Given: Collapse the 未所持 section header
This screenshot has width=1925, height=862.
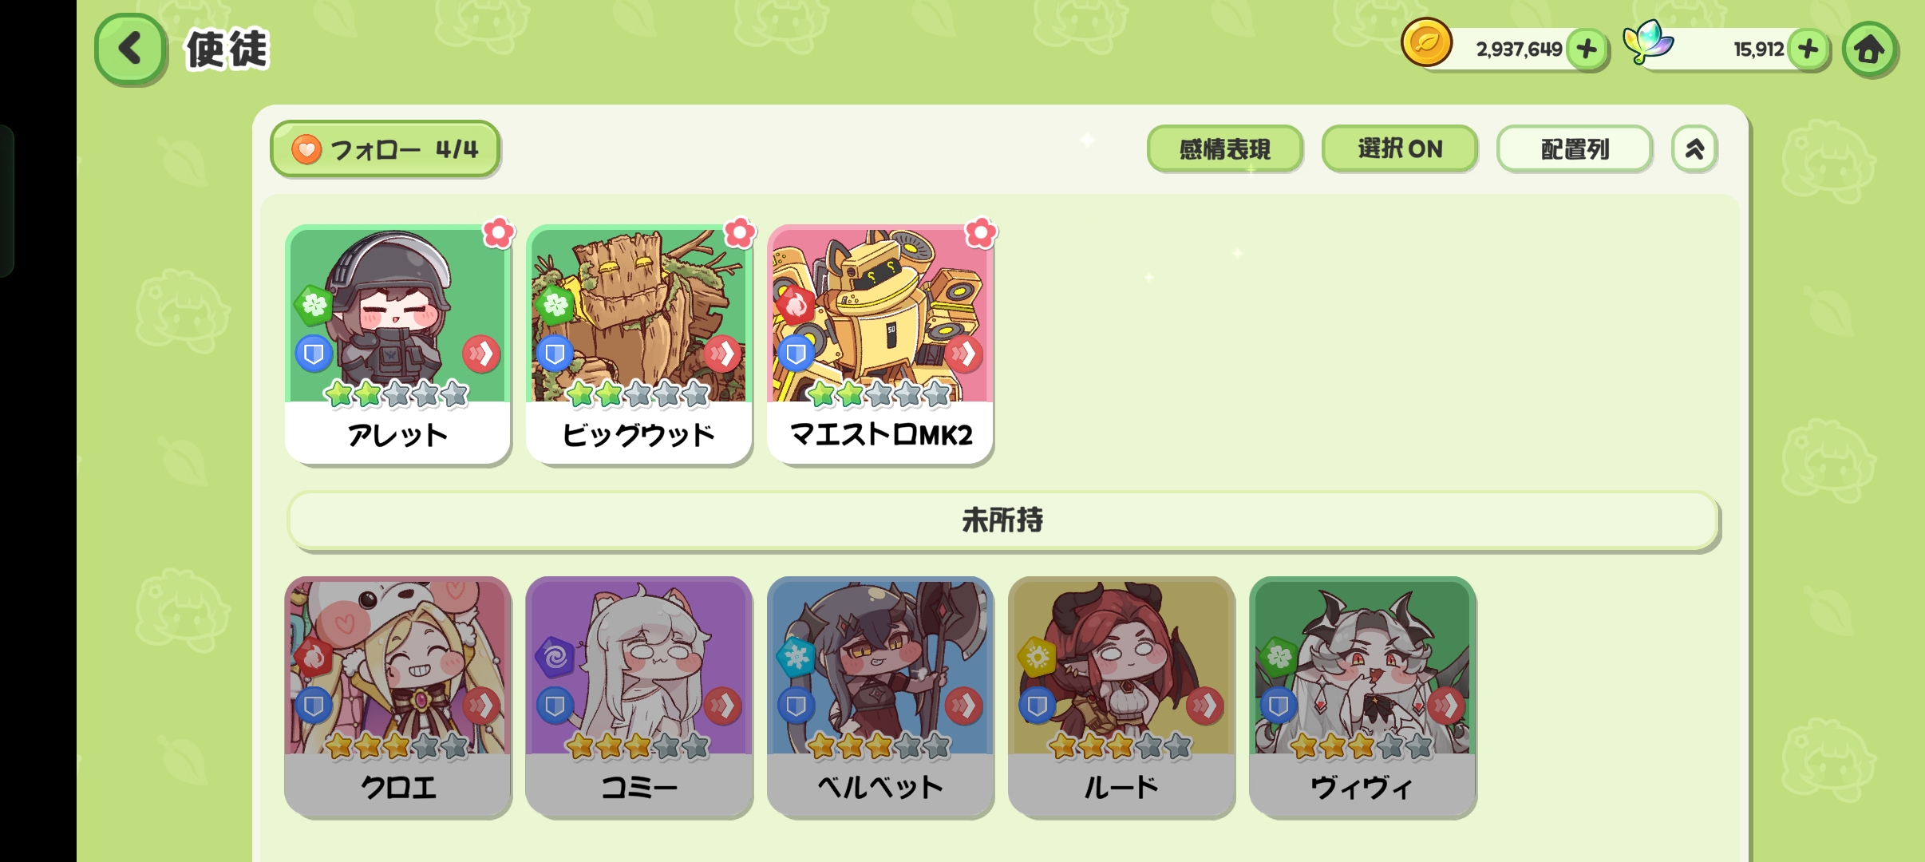Looking at the screenshot, I should [1002, 520].
